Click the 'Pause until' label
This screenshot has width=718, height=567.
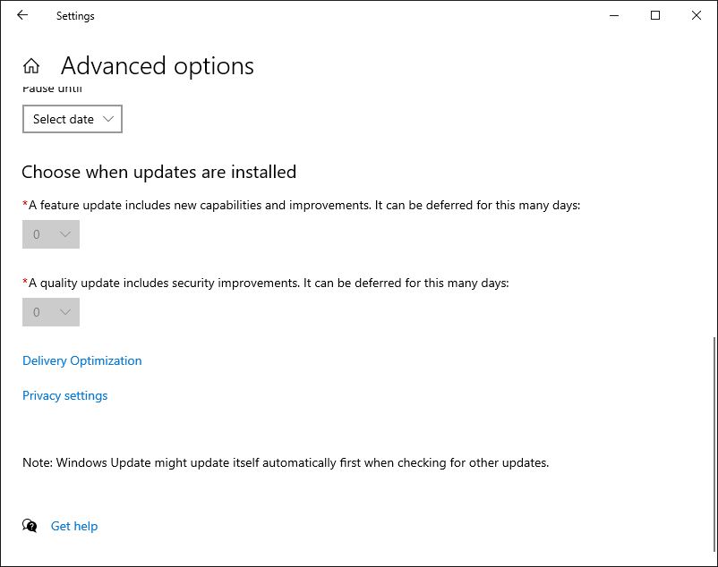tap(53, 89)
